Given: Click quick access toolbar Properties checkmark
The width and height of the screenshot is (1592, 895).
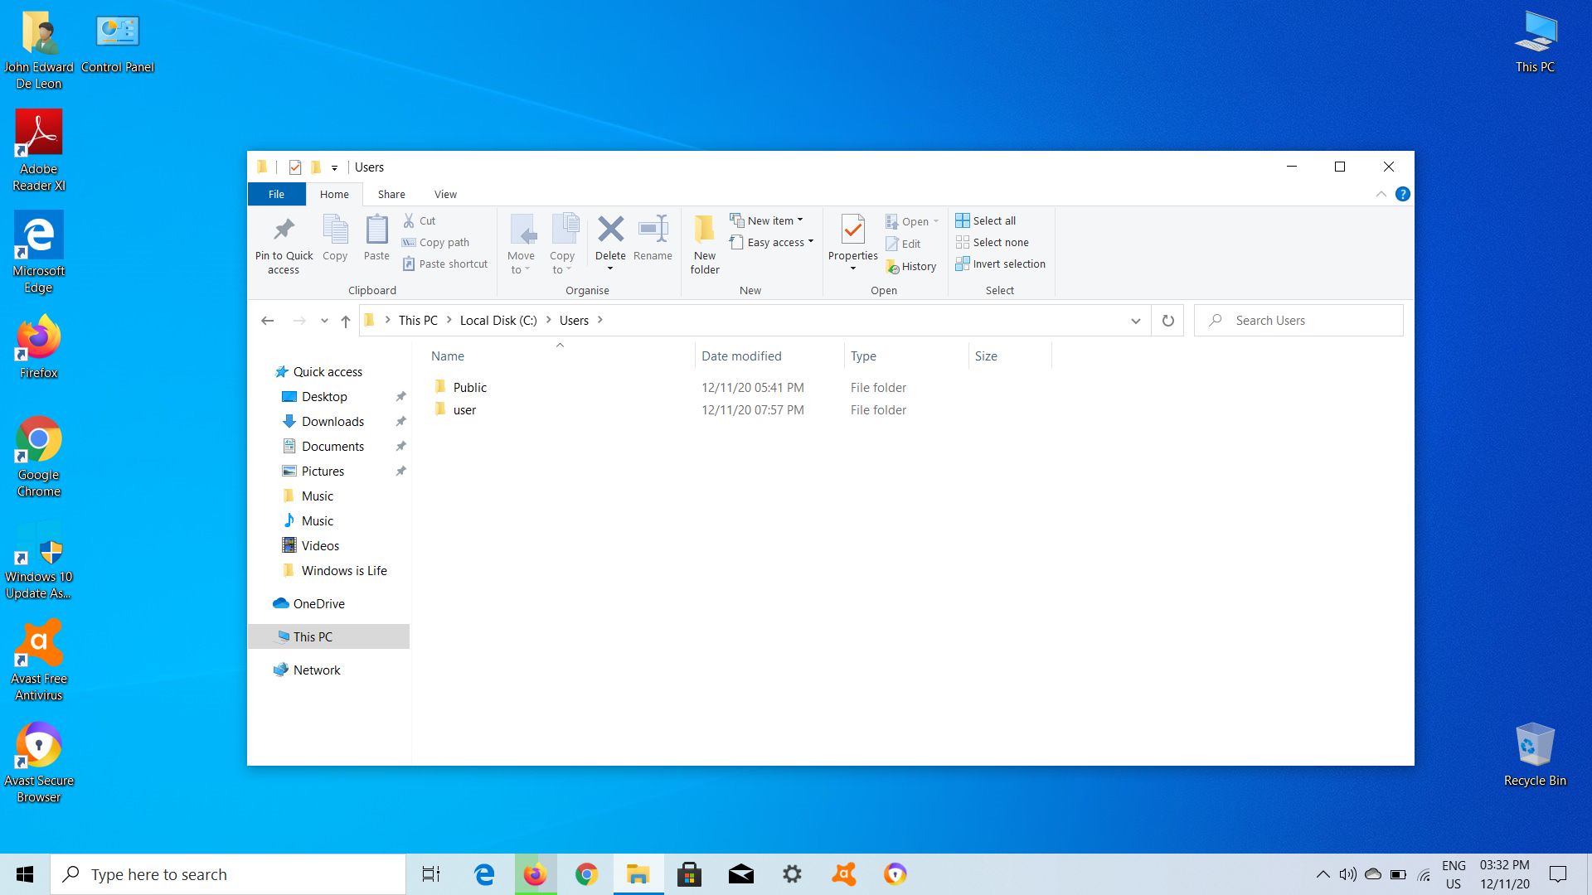Looking at the screenshot, I should tap(295, 167).
